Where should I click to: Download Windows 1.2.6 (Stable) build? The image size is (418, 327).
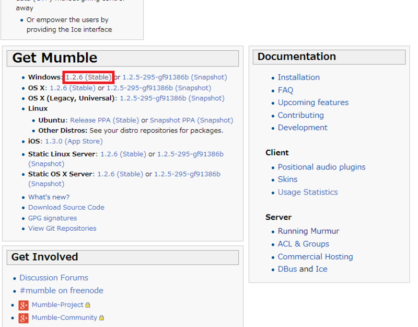pos(88,77)
